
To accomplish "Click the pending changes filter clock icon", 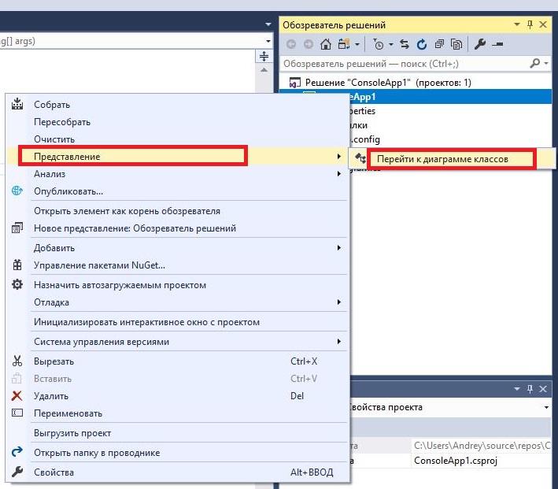I will (x=379, y=44).
